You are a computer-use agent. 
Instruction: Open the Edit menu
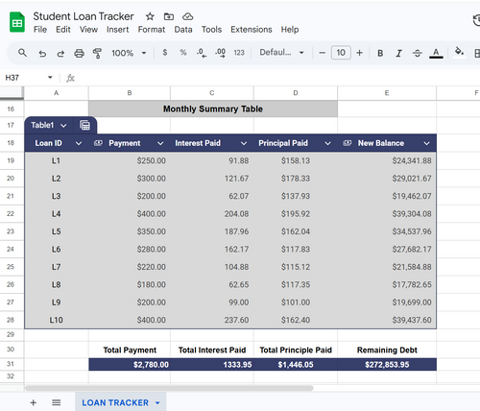pyautogui.click(x=63, y=30)
